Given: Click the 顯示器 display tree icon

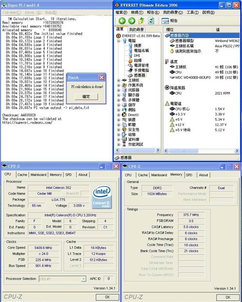Looking at the screenshot, I should tap(124, 95).
